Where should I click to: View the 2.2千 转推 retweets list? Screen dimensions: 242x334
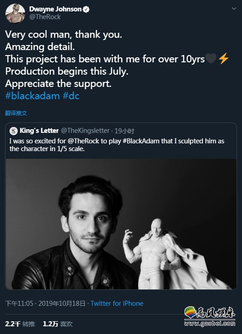pos(20,324)
